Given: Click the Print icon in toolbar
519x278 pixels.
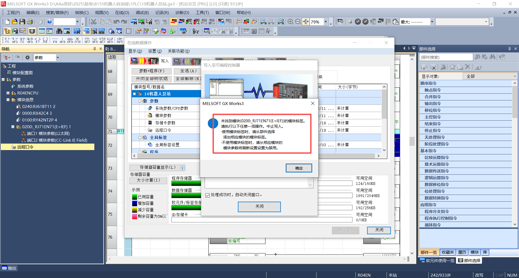Looking at the screenshot, I should [x=30, y=22].
